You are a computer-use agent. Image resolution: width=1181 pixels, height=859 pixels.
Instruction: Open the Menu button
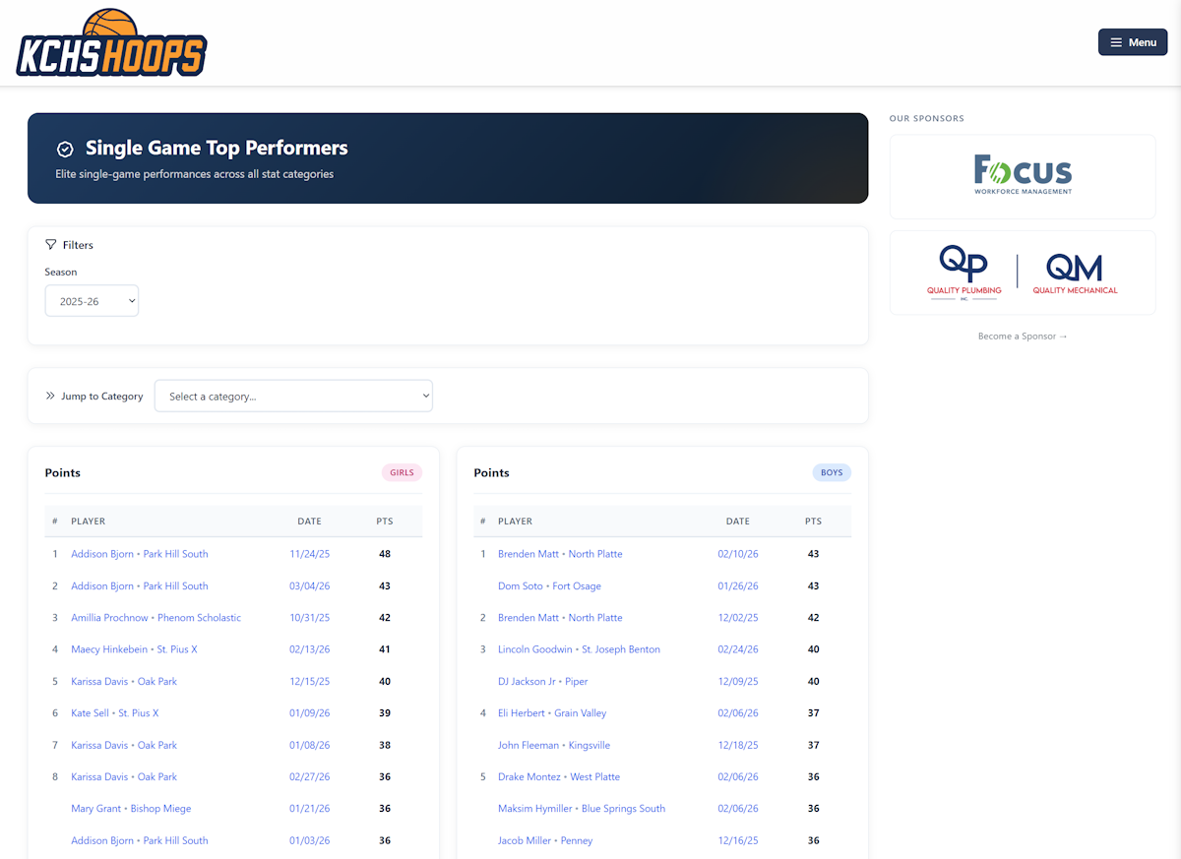pyautogui.click(x=1133, y=42)
